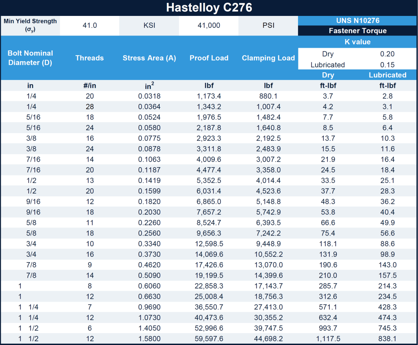Select proof load "1,173.4"

[209, 96]
